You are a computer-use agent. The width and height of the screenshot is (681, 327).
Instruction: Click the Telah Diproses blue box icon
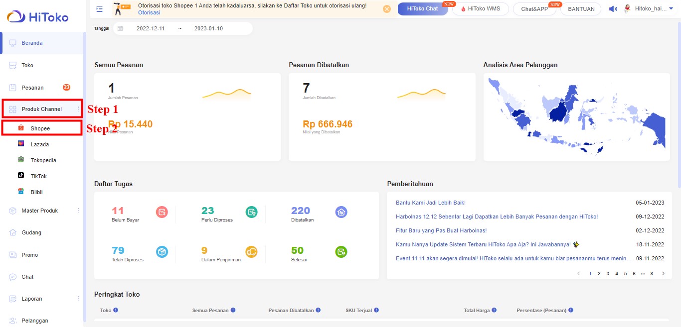pyautogui.click(x=162, y=252)
